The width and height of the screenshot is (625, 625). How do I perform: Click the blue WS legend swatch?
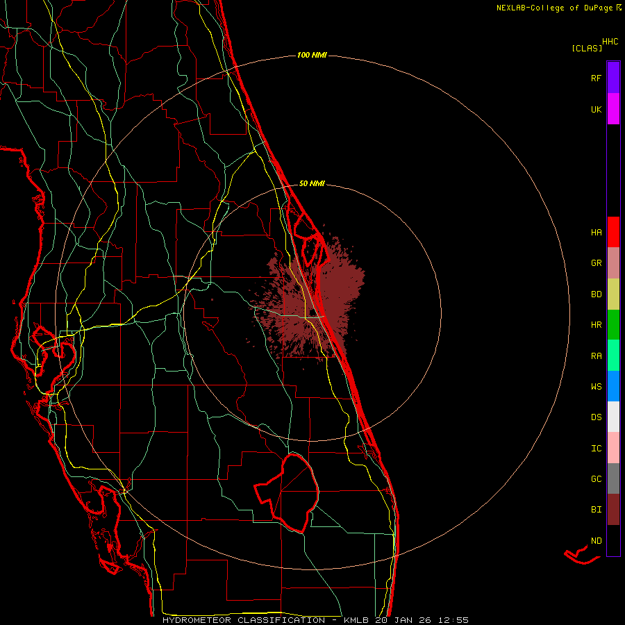click(613, 386)
